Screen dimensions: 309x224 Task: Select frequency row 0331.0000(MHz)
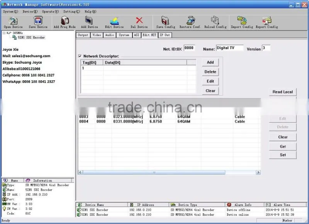click(x=169, y=121)
